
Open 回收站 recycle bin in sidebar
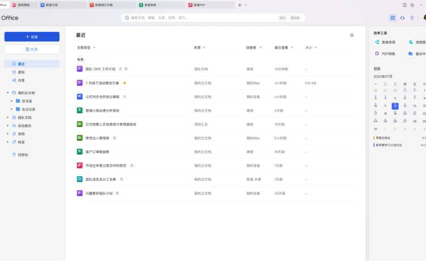(23, 154)
